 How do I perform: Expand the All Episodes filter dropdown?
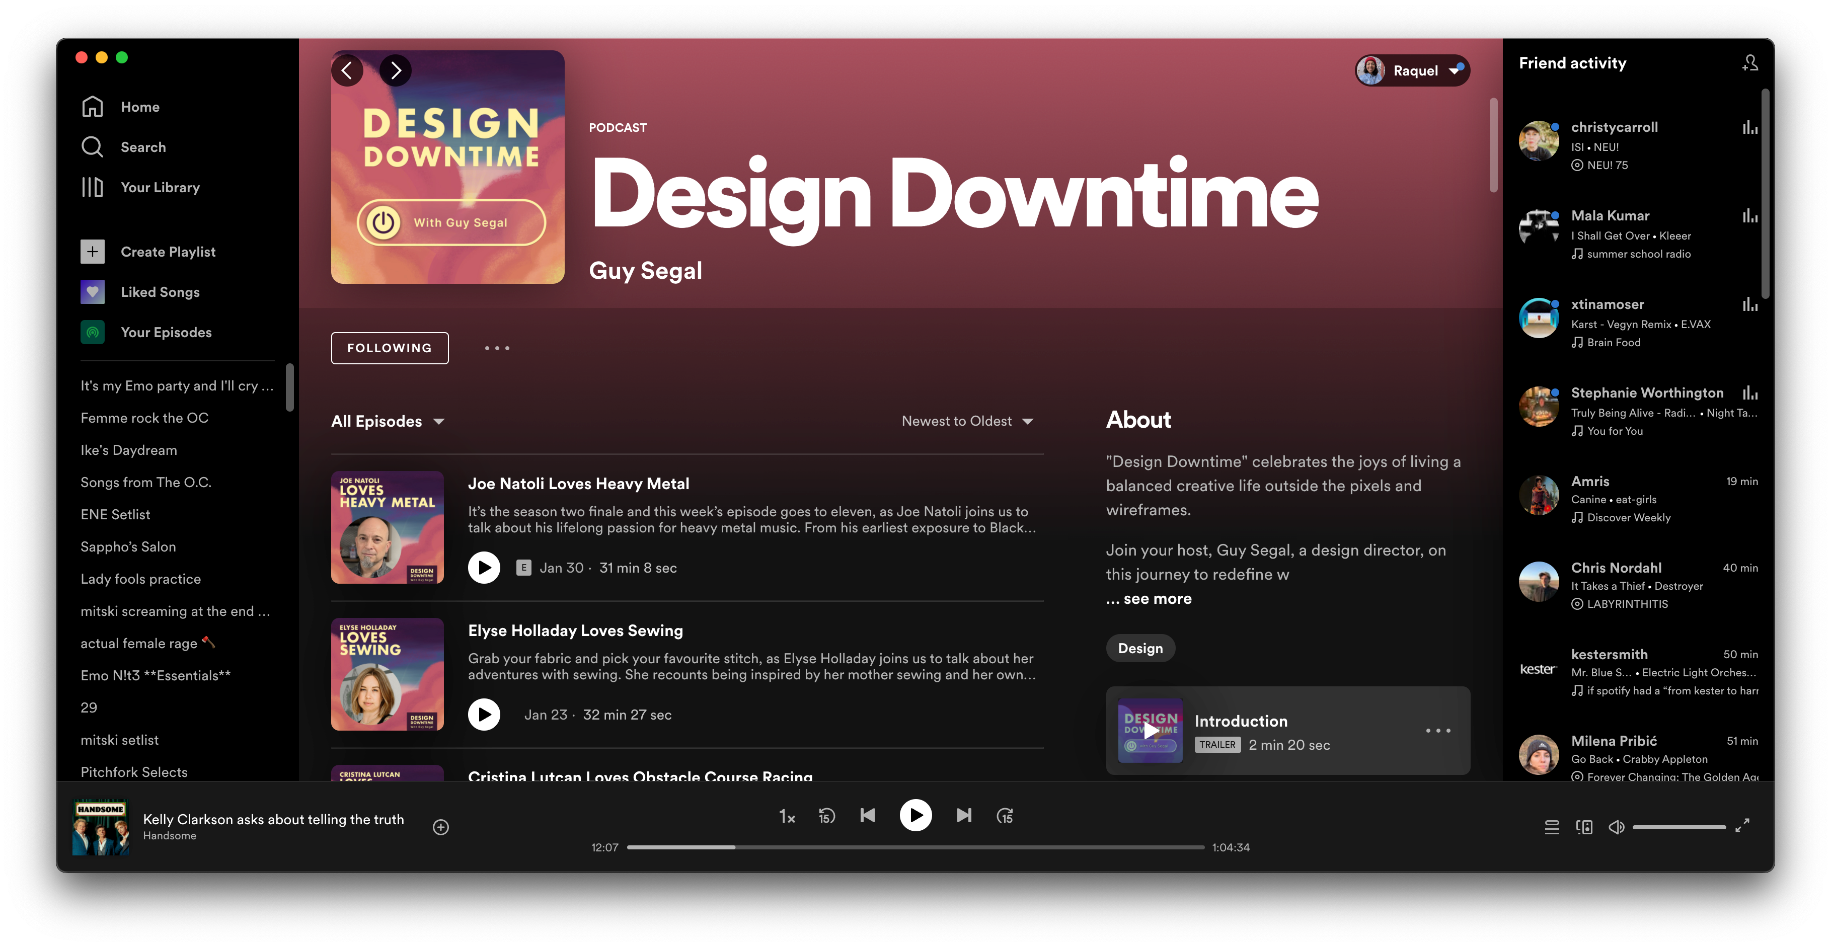click(388, 421)
